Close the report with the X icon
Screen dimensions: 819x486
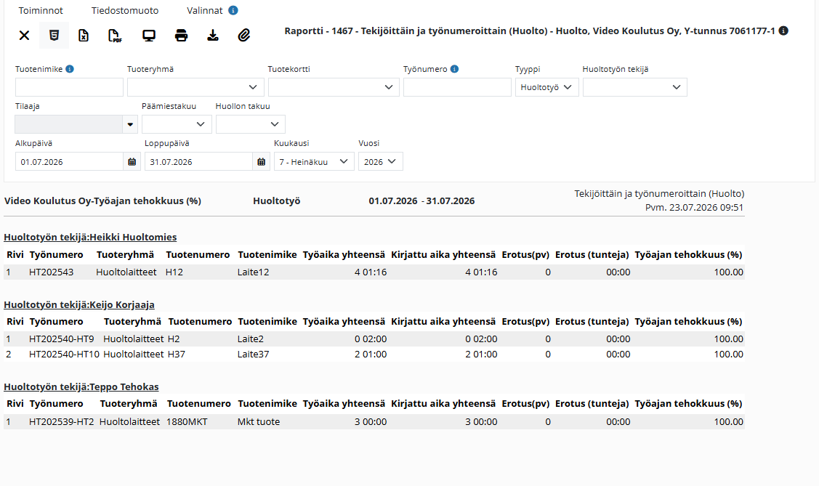(x=24, y=36)
